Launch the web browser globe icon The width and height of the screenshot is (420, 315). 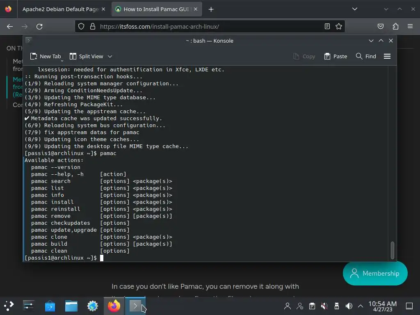[93, 306]
